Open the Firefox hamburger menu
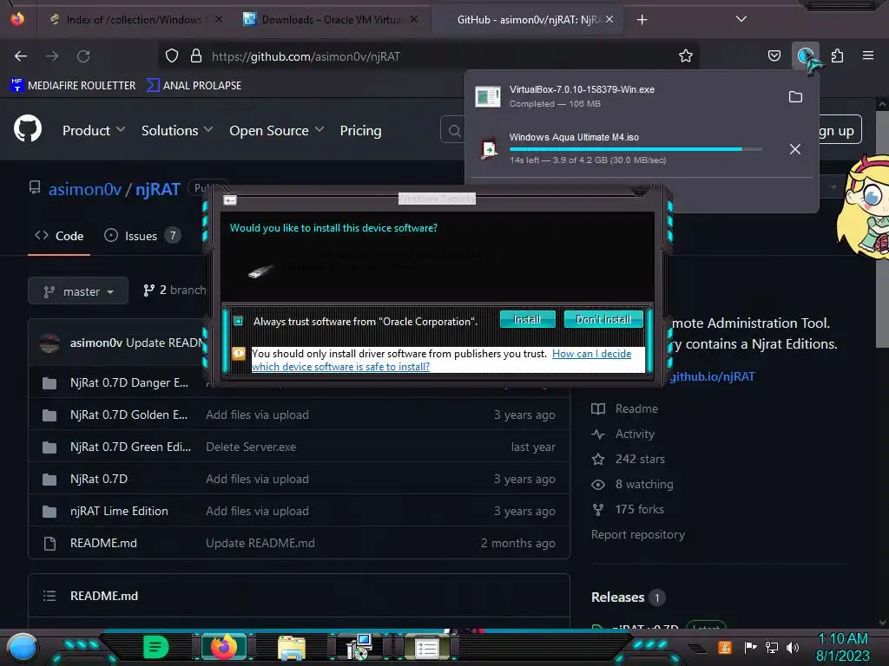889x666 pixels. point(868,55)
